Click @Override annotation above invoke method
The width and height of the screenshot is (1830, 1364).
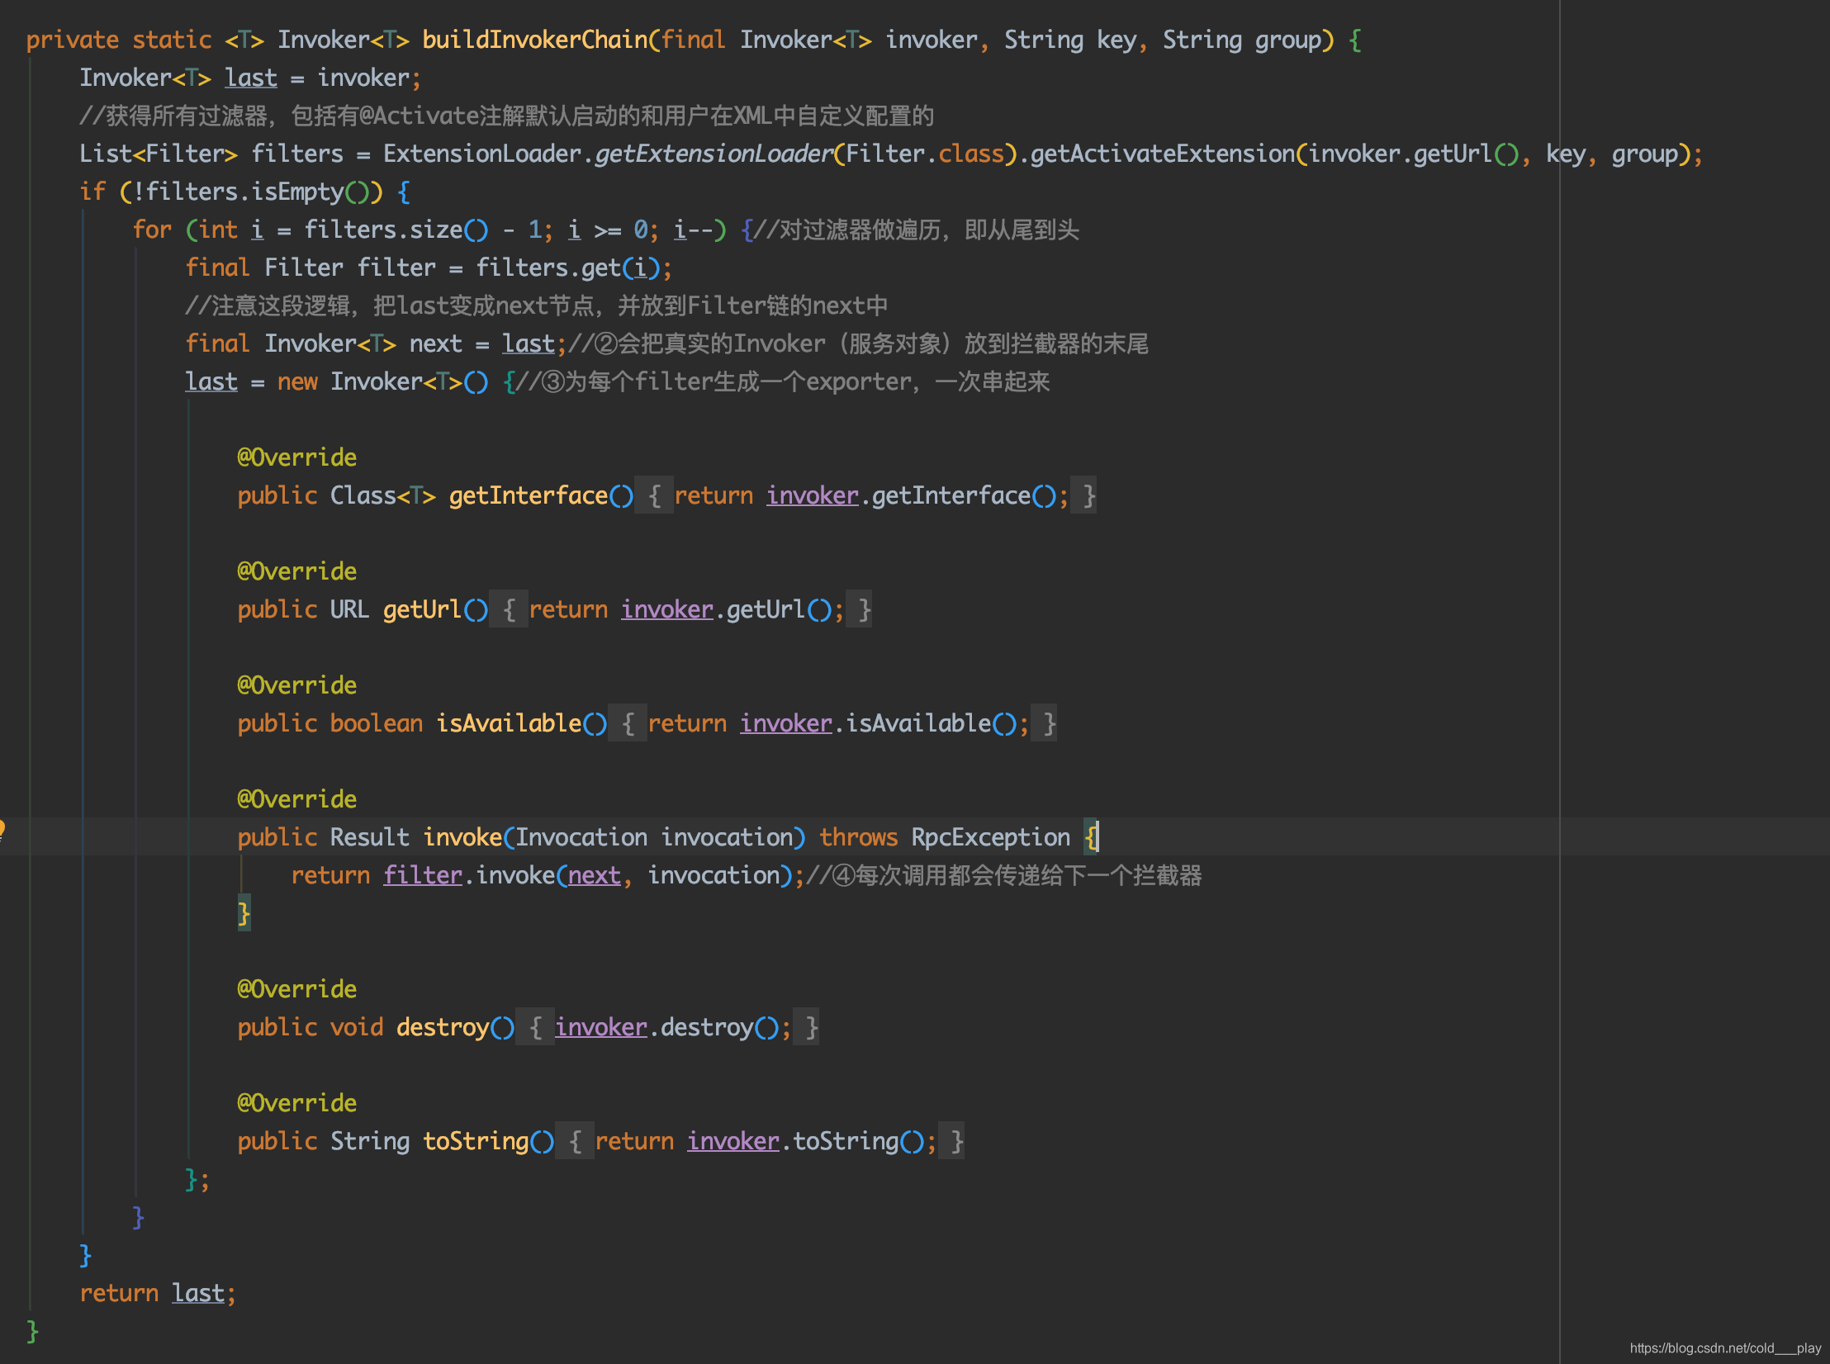pos(297,799)
